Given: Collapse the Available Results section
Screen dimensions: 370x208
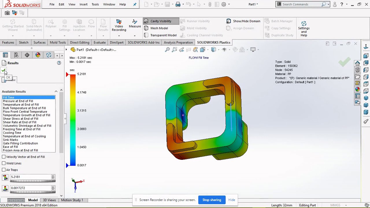Looking at the screenshot, I should 56,92.
